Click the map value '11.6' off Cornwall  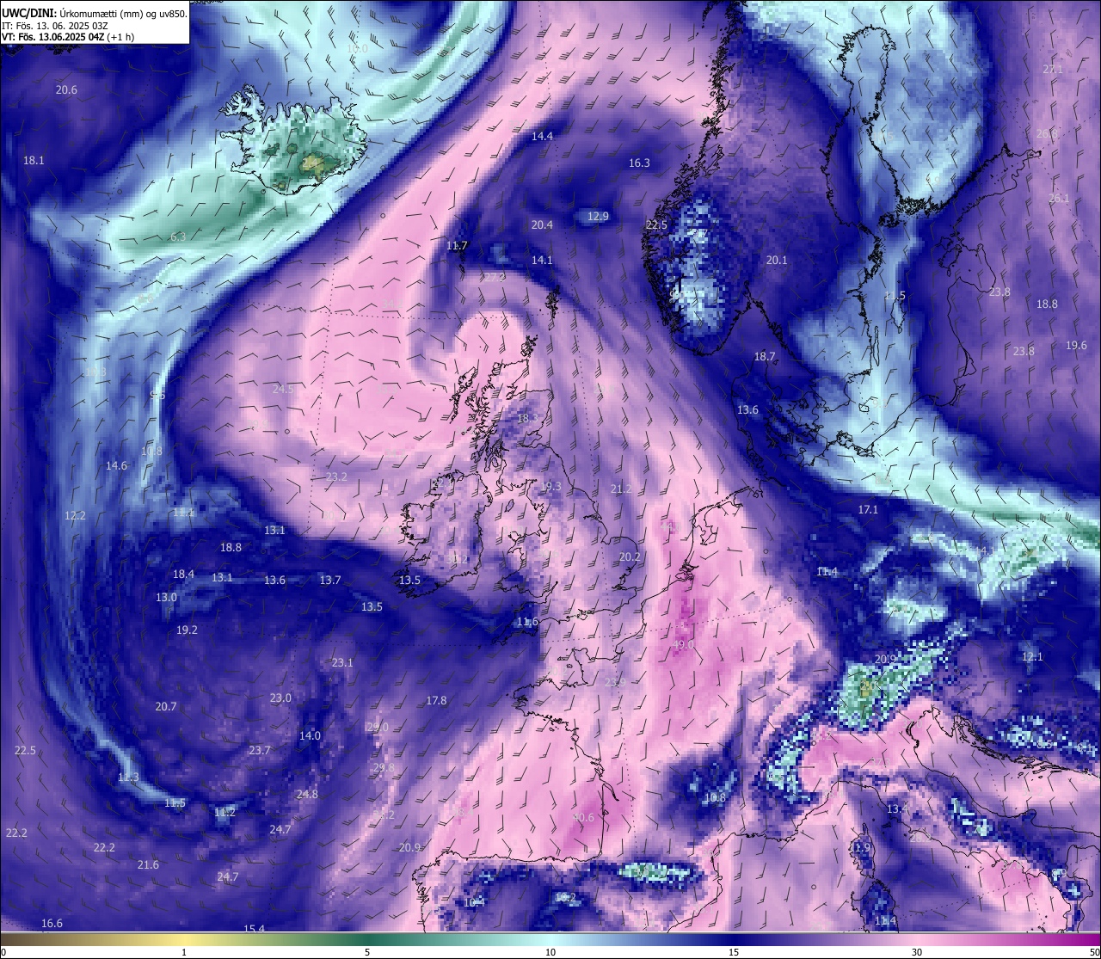[527, 622]
